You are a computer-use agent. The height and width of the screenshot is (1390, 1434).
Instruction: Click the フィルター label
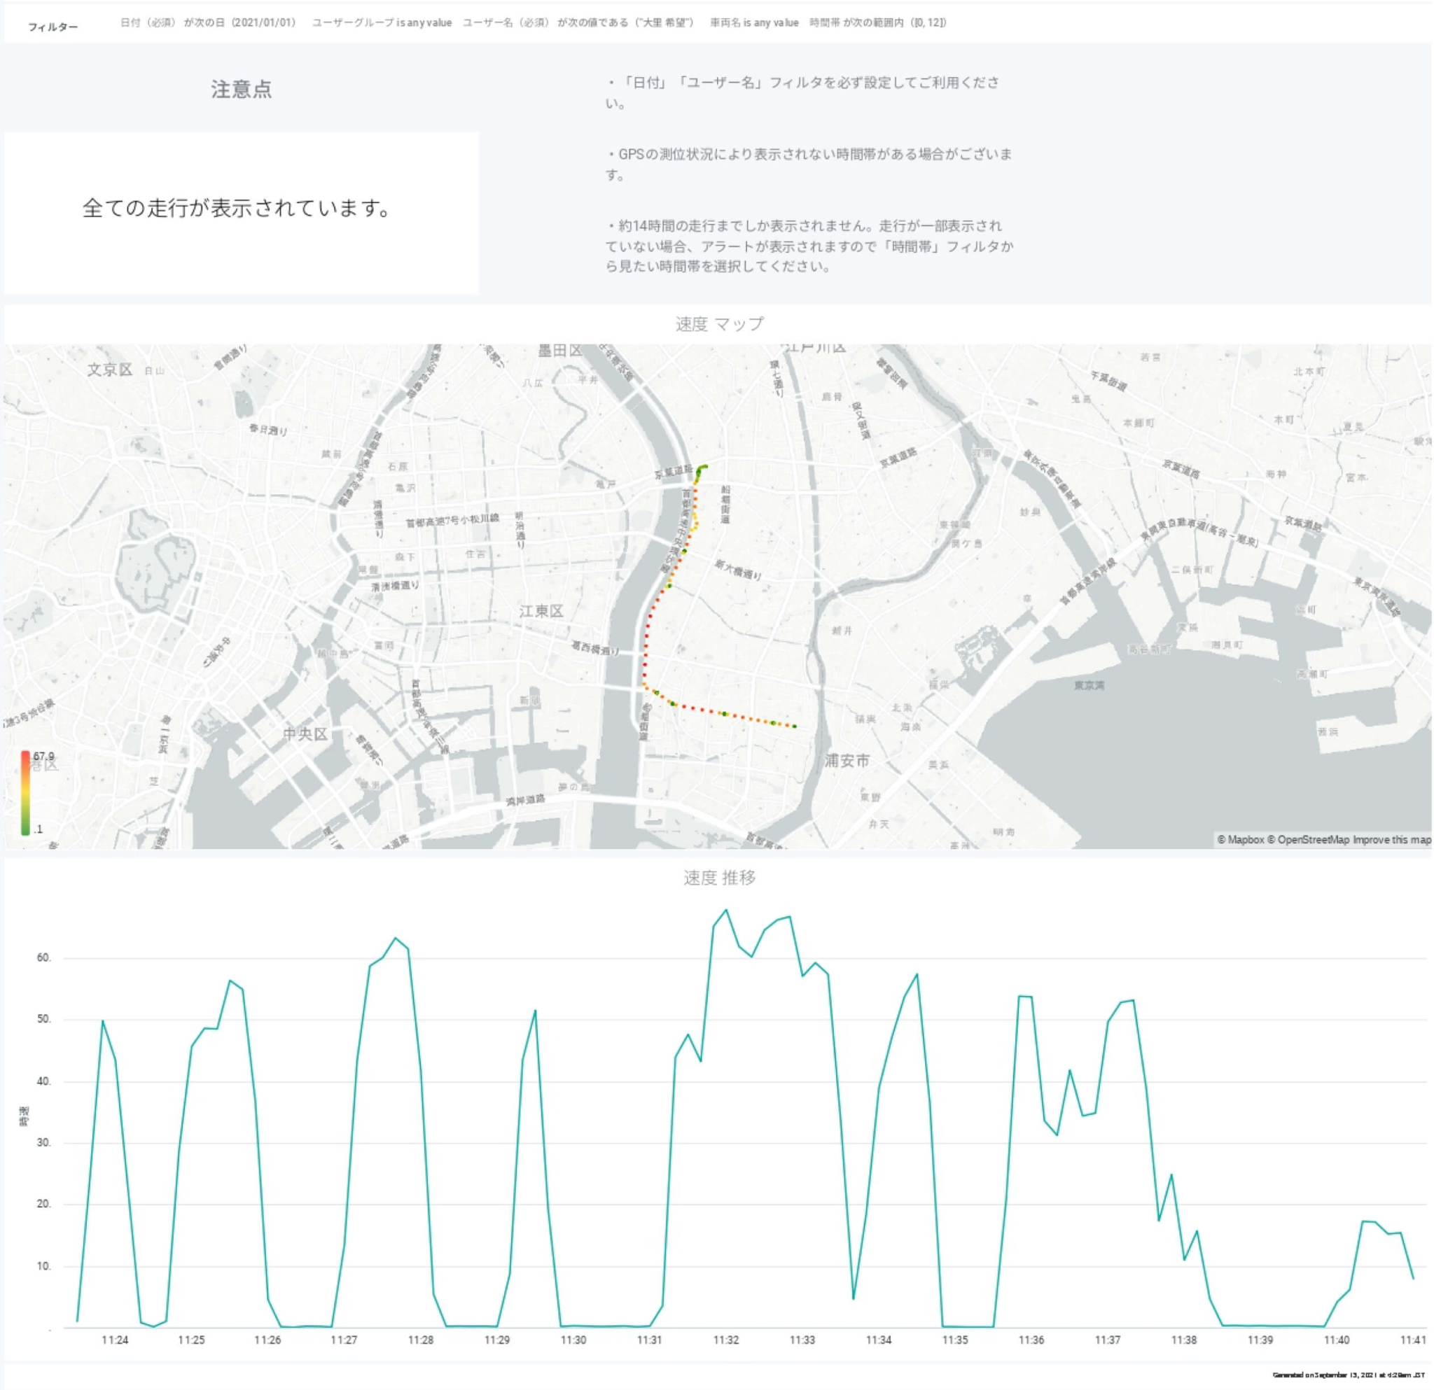(x=53, y=27)
